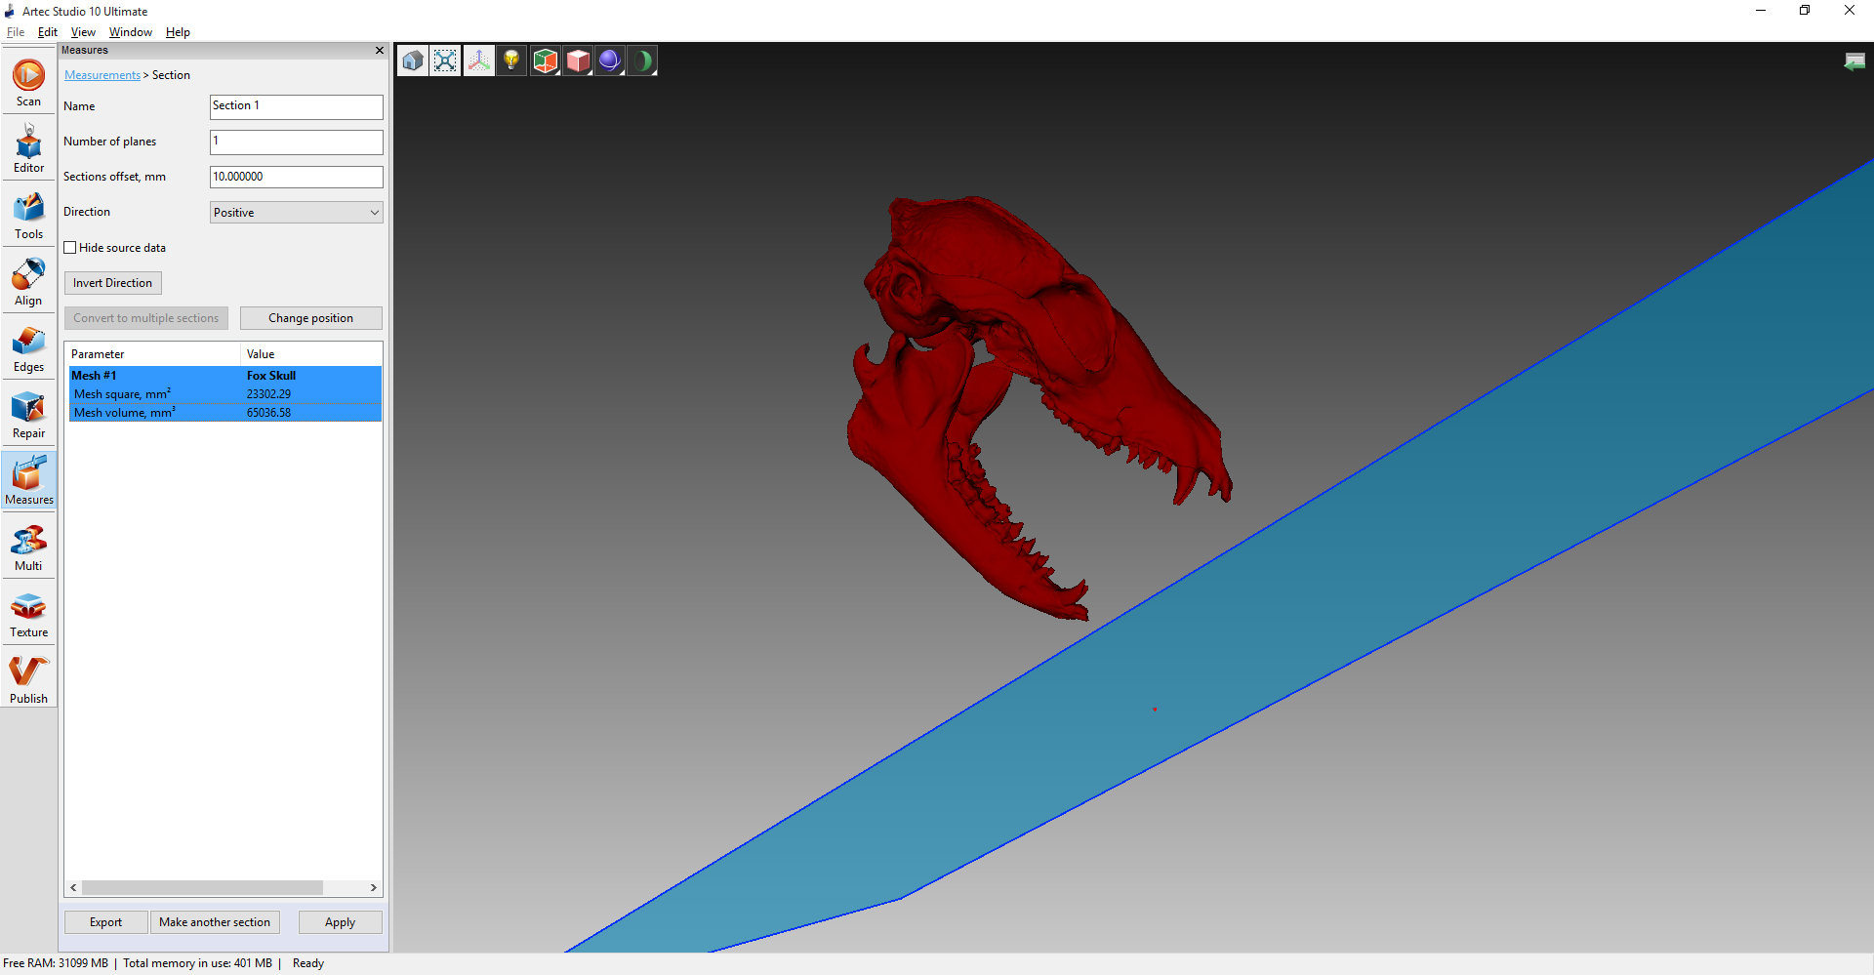Open the Edit menu

click(47, 32)
